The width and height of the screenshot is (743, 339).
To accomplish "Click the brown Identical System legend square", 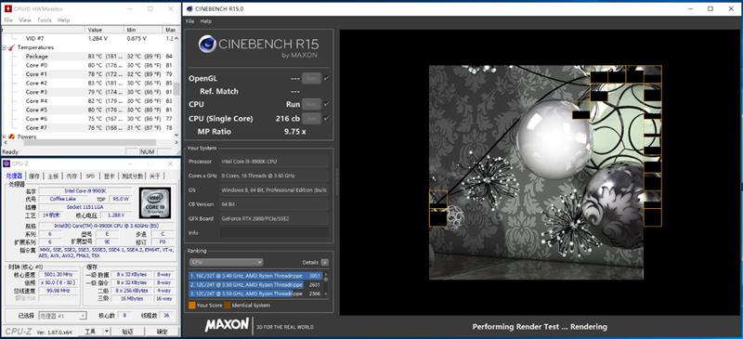I will tap(228, 306).
